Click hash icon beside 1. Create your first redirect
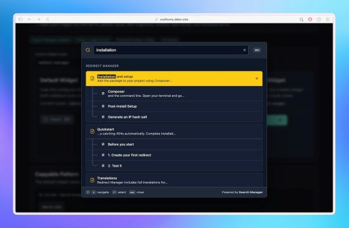Image resolution: width=349 pixels, height=228 pixels. point(103,155)
